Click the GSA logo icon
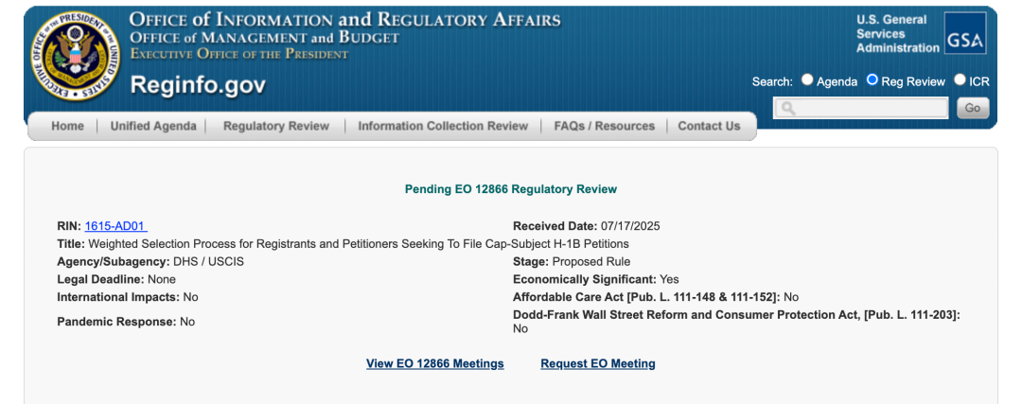Image resolution: width=1022 pixels, height=404 pixels. [x=965, y=33]
